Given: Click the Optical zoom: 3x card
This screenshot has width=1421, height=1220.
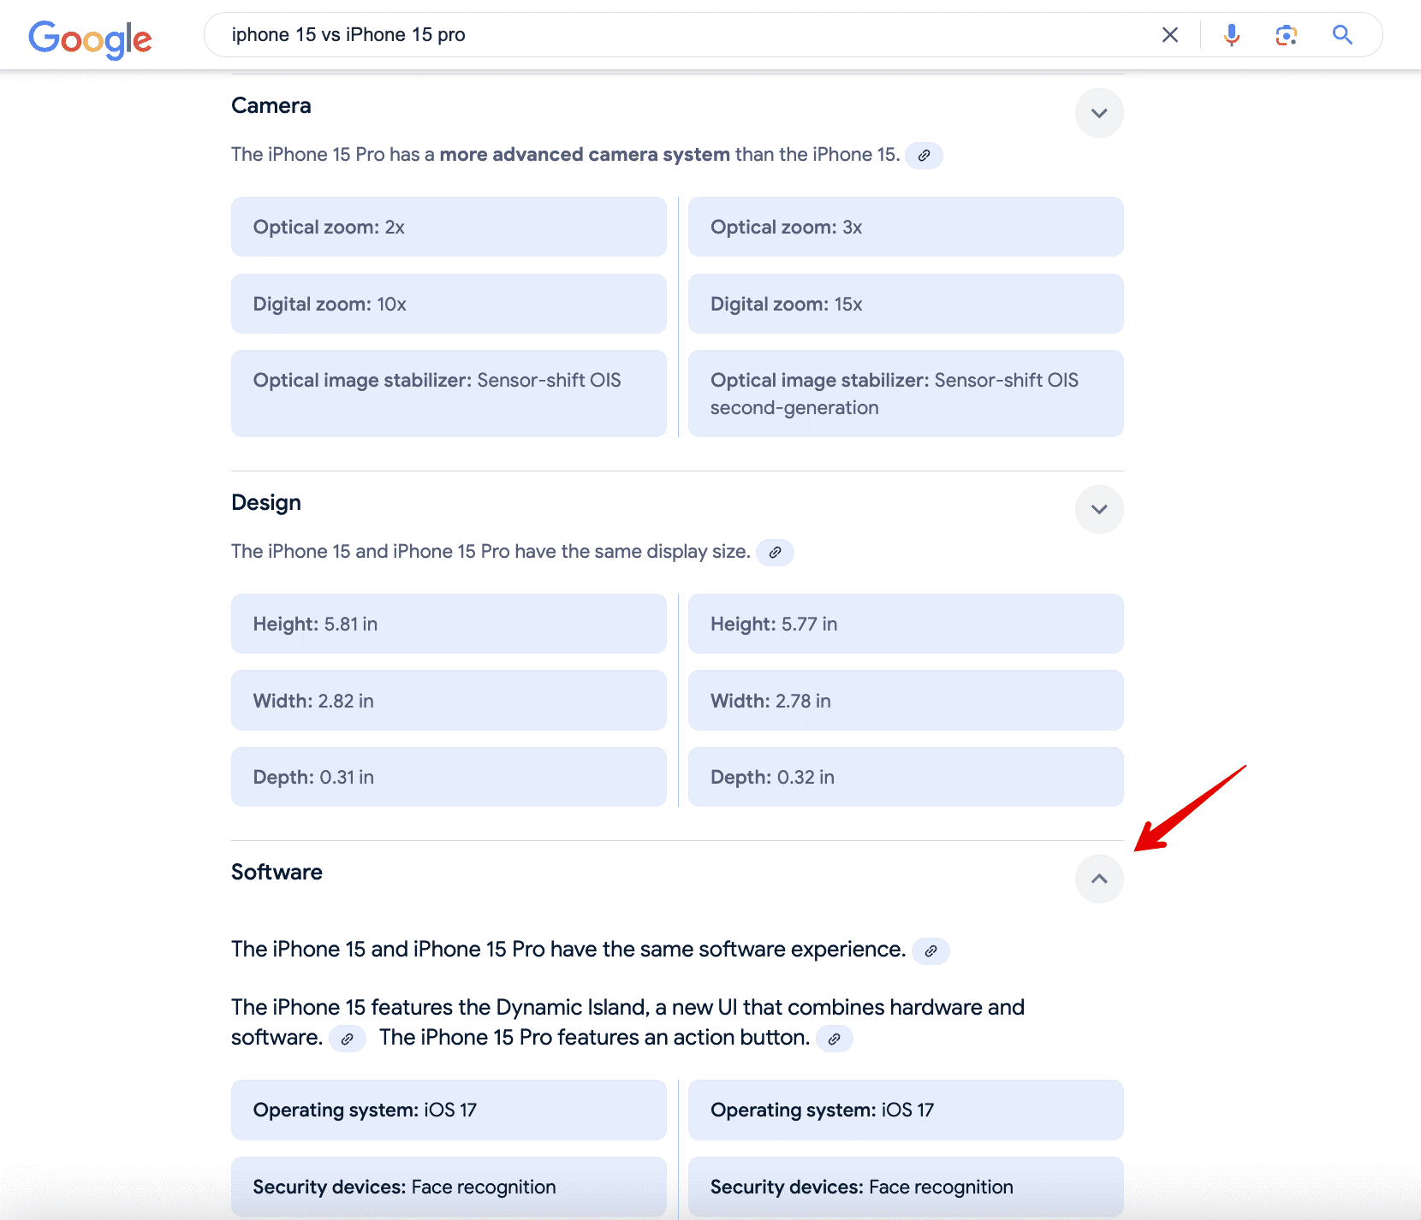Looking at the screenshot, I should pyautogui.click(x=906, y=227).
